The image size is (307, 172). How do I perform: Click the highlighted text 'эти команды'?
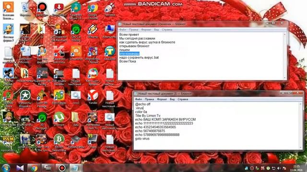tap(130, 54)
